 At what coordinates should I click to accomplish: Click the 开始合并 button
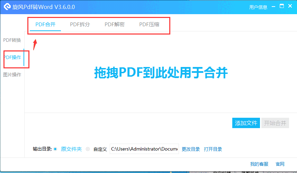click(x=275, y=123)
